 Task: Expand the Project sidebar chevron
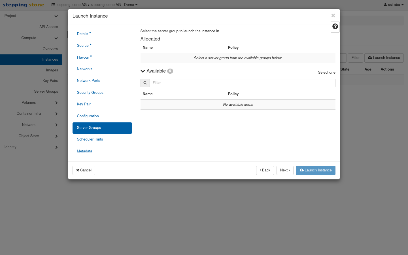coord(56,16)
